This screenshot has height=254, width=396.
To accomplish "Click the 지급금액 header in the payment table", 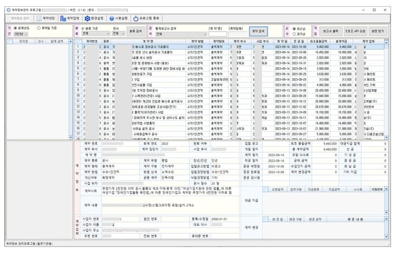I will pos(334,189).
